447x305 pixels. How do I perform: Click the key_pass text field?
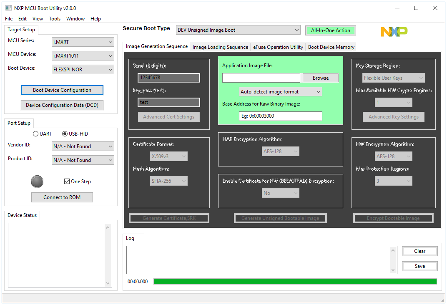pyautogui.click(x=169, y=102)
